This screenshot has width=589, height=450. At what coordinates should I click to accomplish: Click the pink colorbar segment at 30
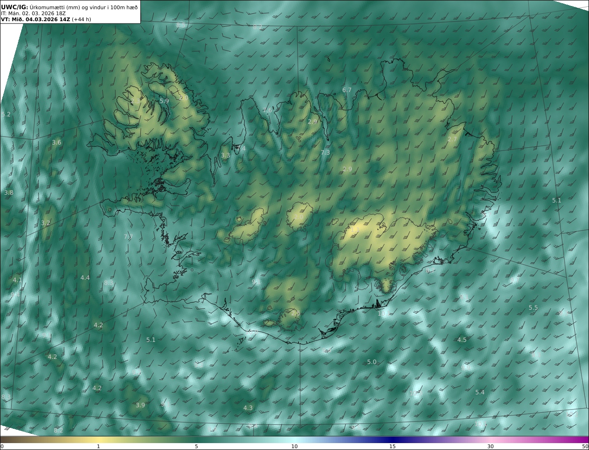491,439
